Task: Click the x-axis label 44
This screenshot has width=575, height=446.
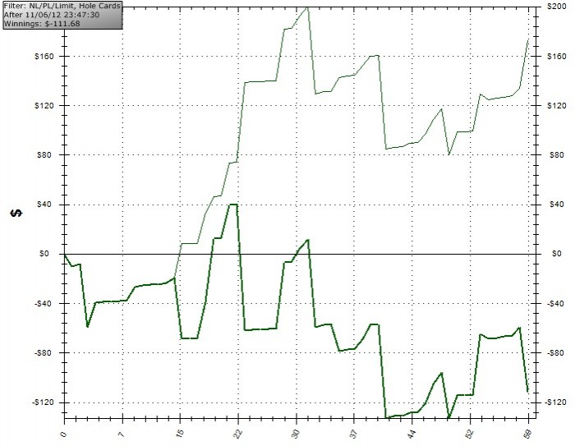Action: point(412,433)
